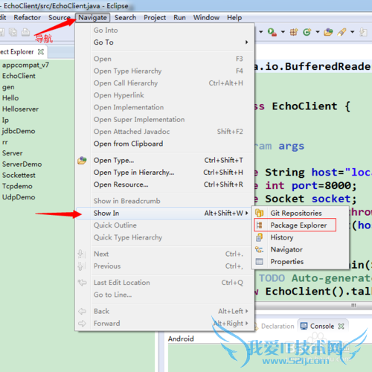Click the Forward menu entry
Screen dimensions: 372x372
164,324
